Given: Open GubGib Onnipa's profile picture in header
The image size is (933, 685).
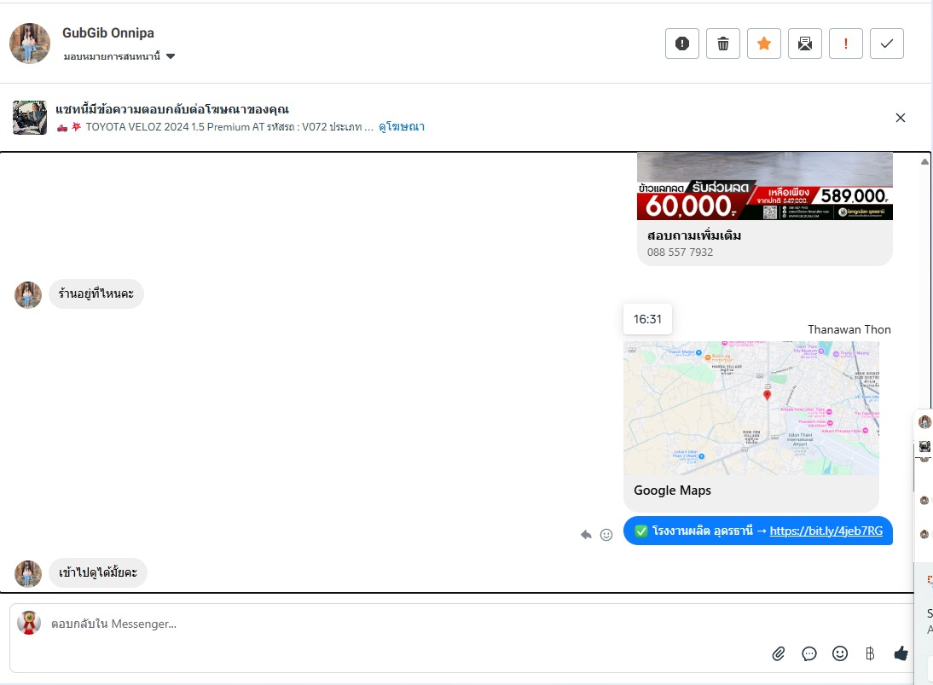Looking at the screenshot, I should click(x=30, y=44).
